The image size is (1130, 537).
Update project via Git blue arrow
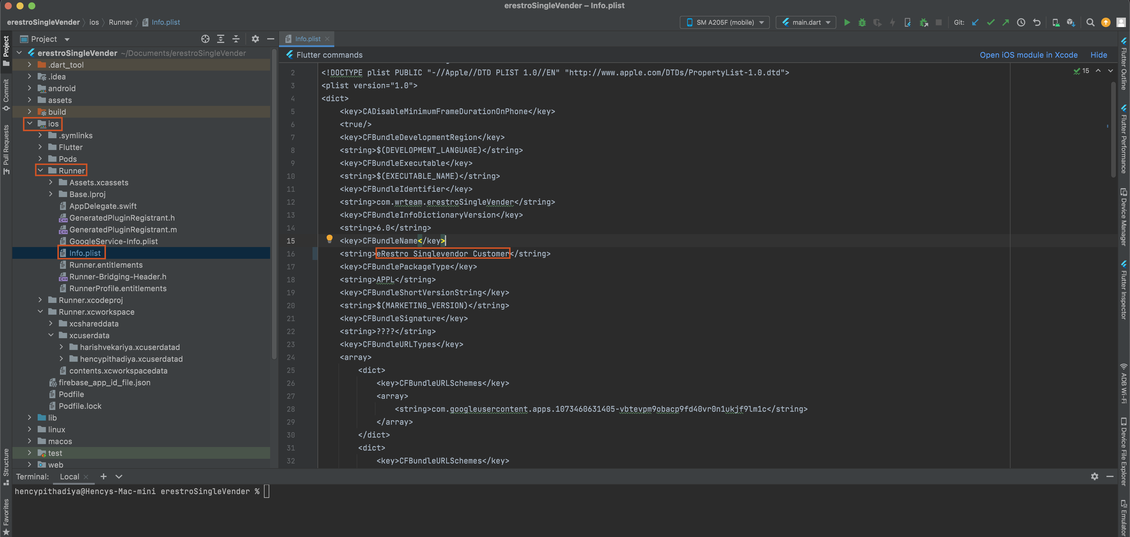(x=975, y=22)
